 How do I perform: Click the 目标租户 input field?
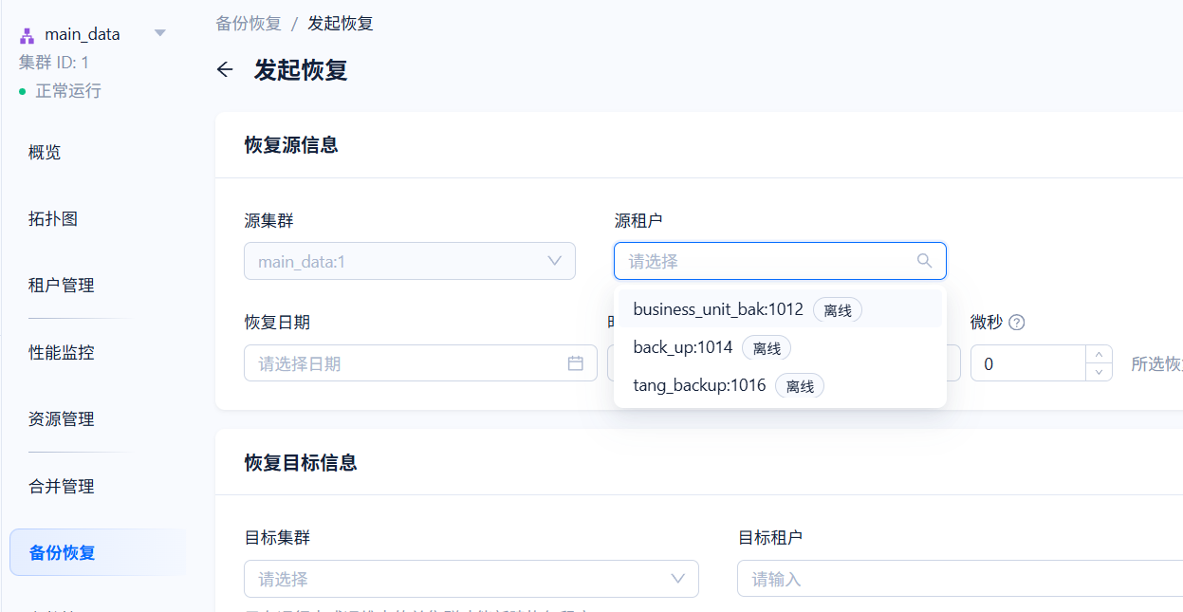(x=958, y=579)
